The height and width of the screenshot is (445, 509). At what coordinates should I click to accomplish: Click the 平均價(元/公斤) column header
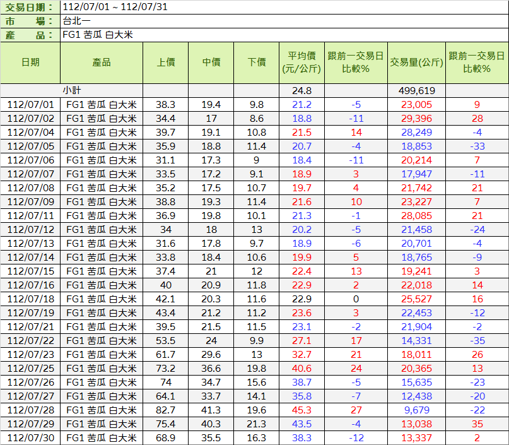302,62
